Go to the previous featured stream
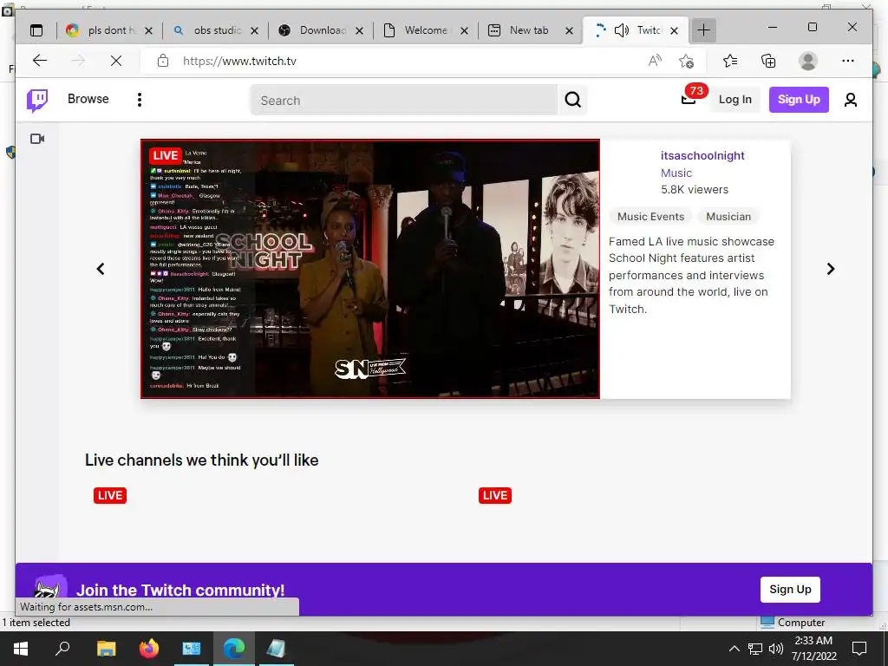Screen dimensions: 888x666 (101, 269)
